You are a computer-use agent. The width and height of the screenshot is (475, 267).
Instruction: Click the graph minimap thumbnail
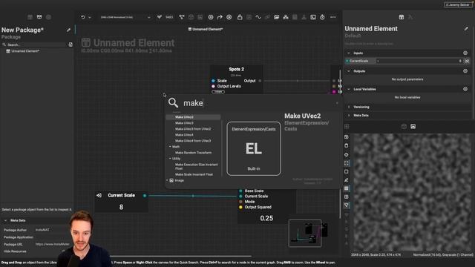coord(305,233)
